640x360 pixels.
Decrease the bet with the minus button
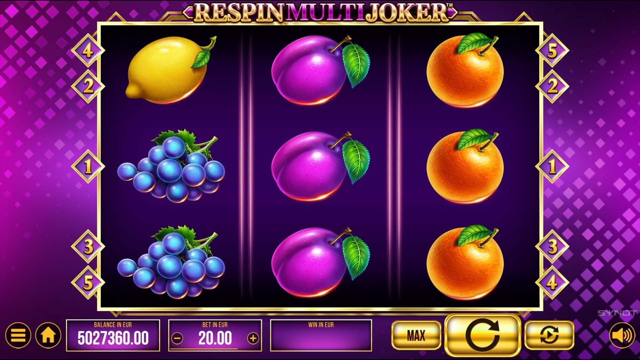tap(178, 338)
